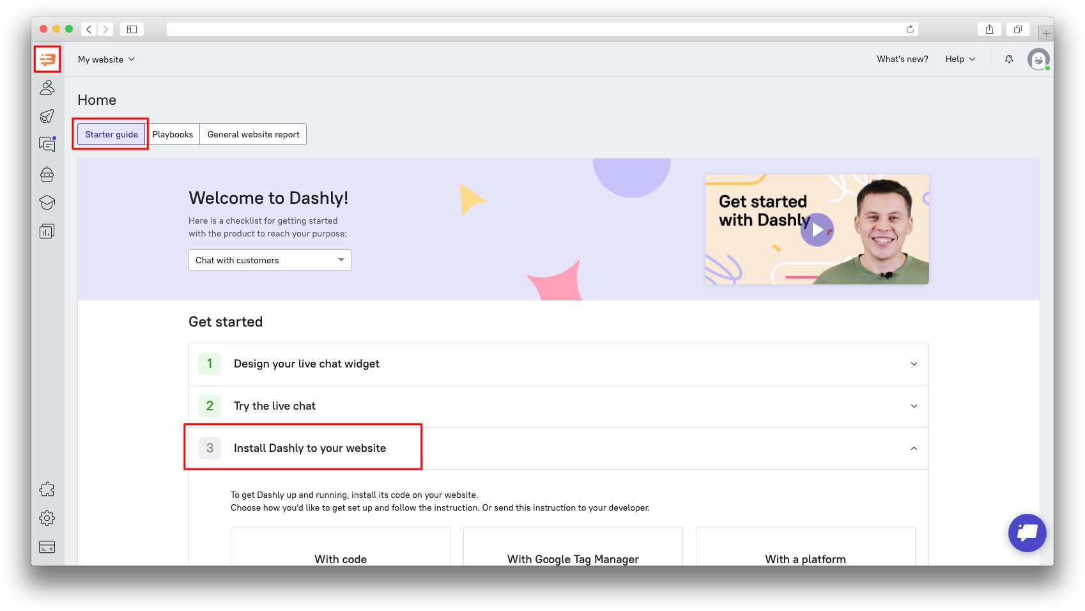Open the Help dropdown menu
The image size is (1085, 611).
tap(960, 59)
